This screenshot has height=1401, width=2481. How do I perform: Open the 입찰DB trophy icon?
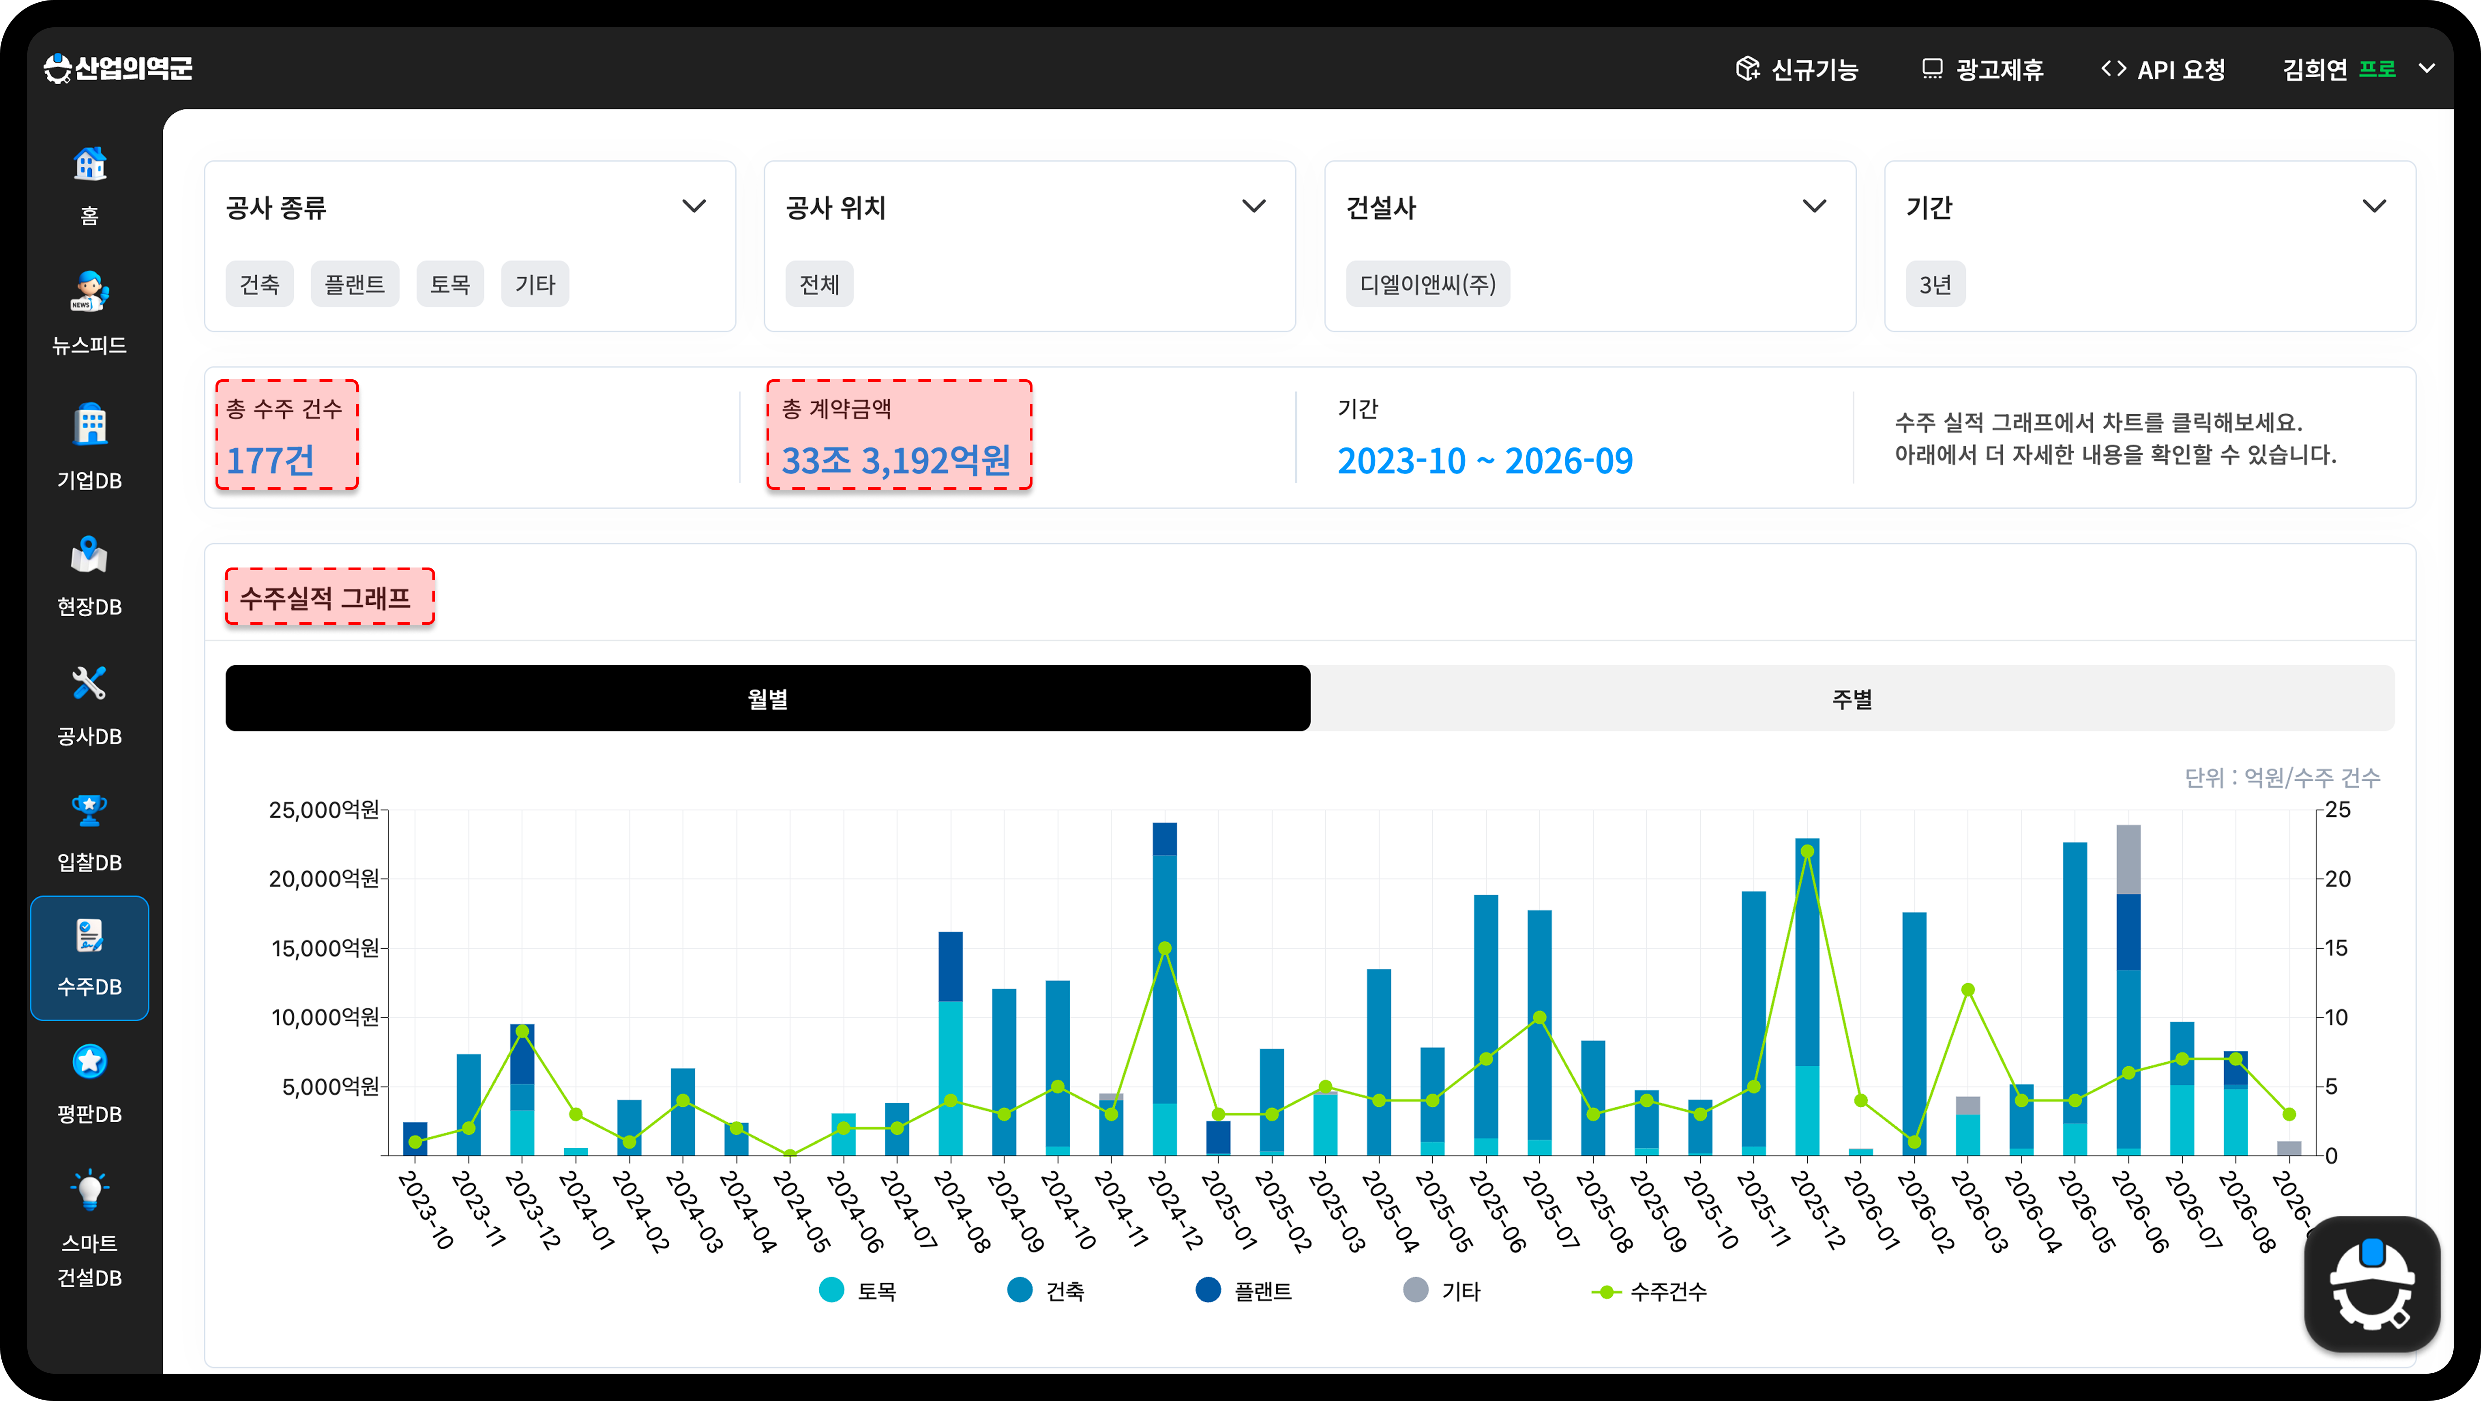(90, 810)
